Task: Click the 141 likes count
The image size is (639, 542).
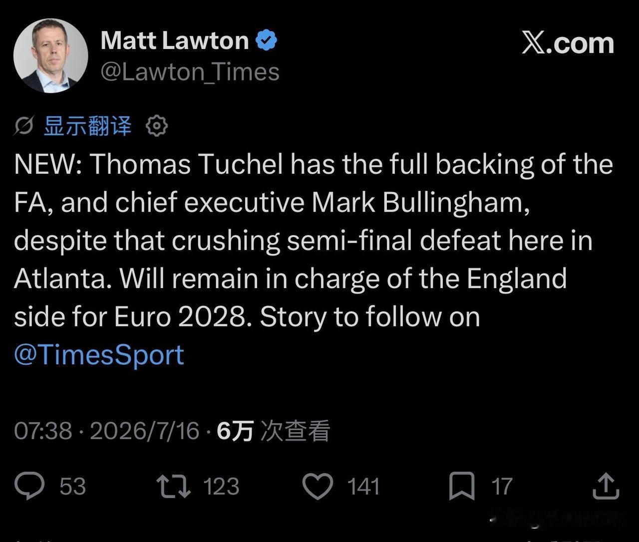Action: pos(363,487)
